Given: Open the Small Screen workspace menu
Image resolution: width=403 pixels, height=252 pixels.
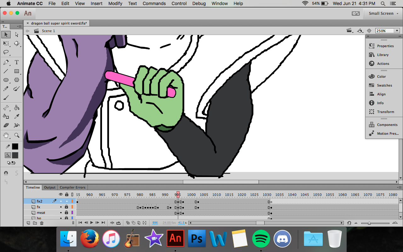Looking at the screenshot, I should point(383,13).
